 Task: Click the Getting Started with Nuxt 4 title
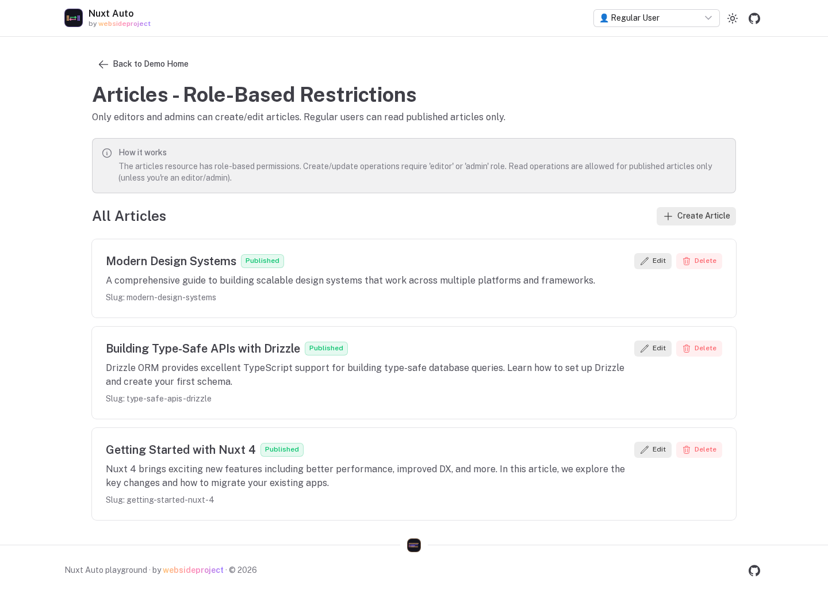(181, 450)
